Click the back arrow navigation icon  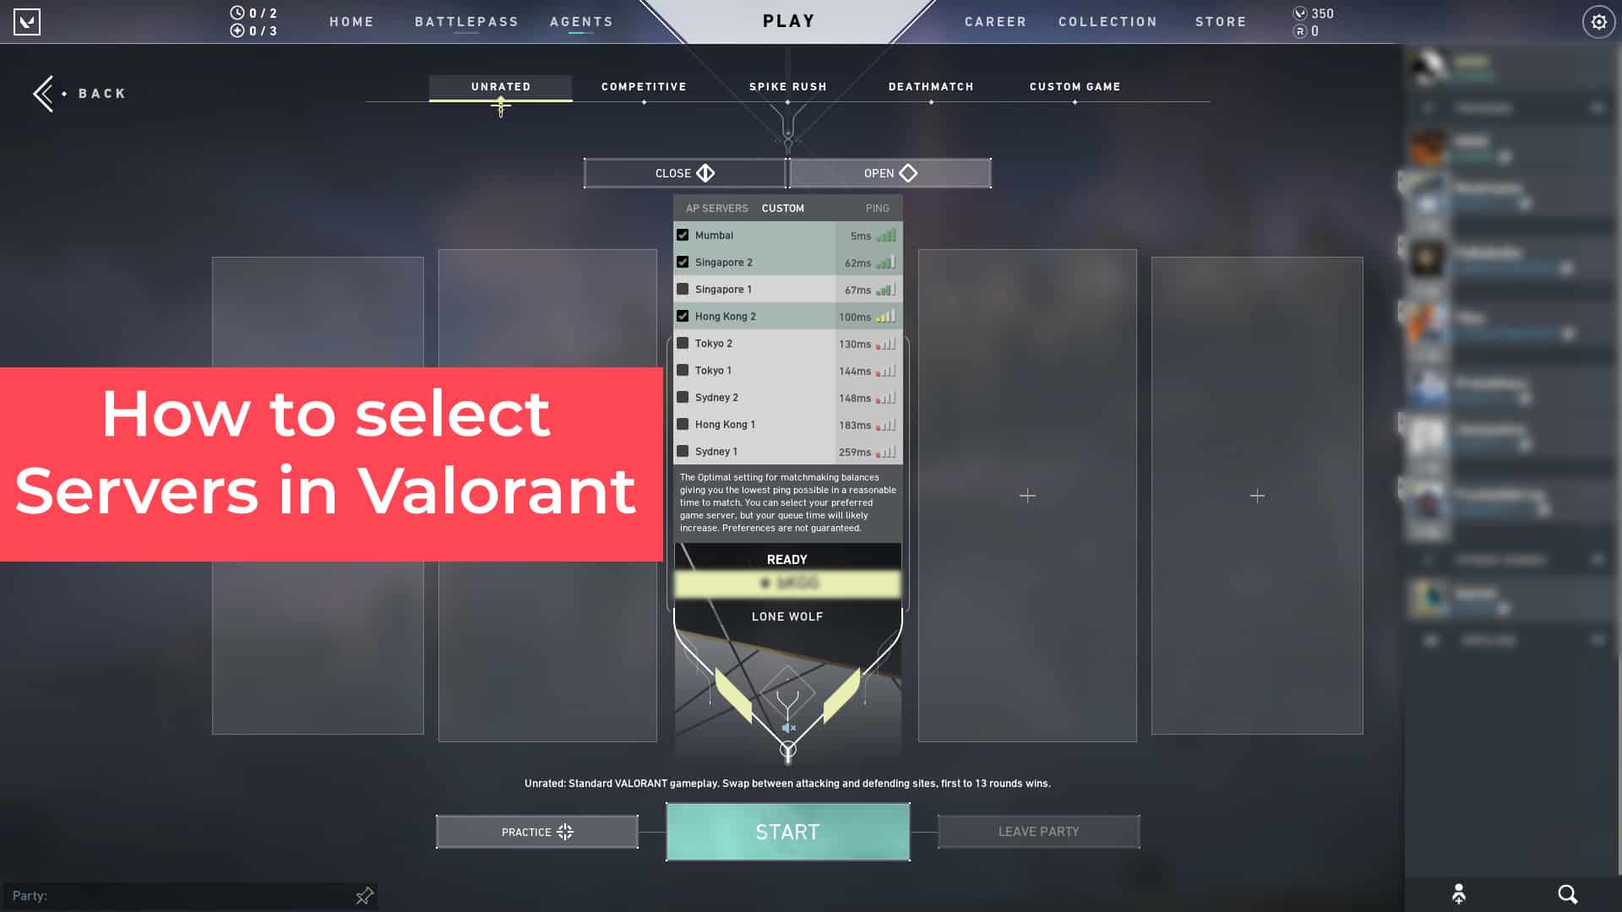(x=42, y=92)
